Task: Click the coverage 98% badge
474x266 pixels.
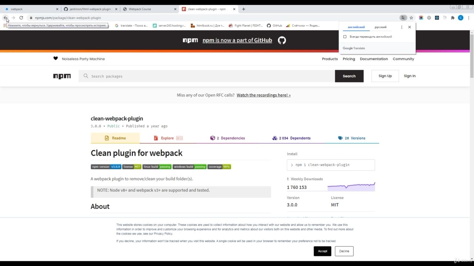Action: (x=219, y=167)
